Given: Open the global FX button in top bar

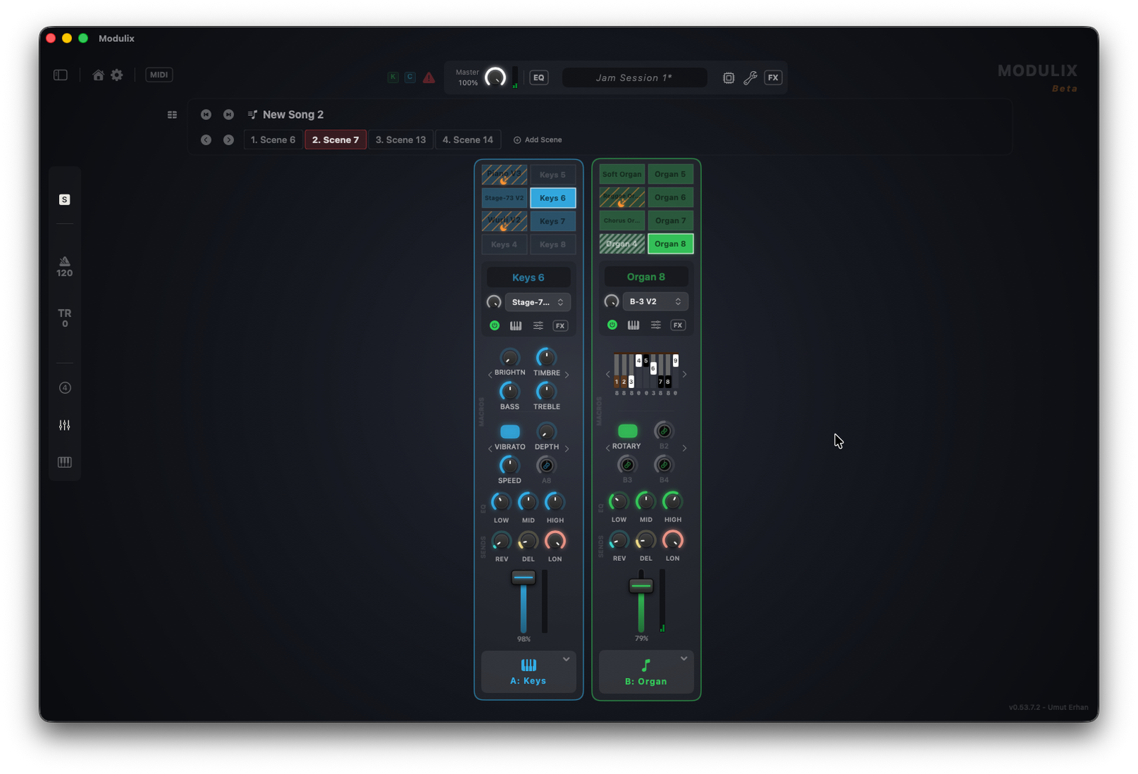Looking at the screenshot, I should (773, 78).
